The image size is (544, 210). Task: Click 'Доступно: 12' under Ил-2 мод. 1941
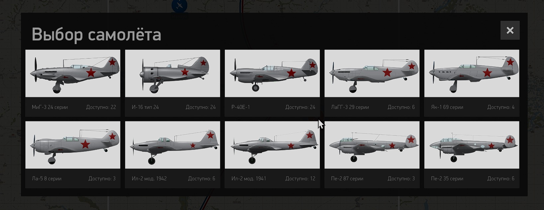[300, 179]
